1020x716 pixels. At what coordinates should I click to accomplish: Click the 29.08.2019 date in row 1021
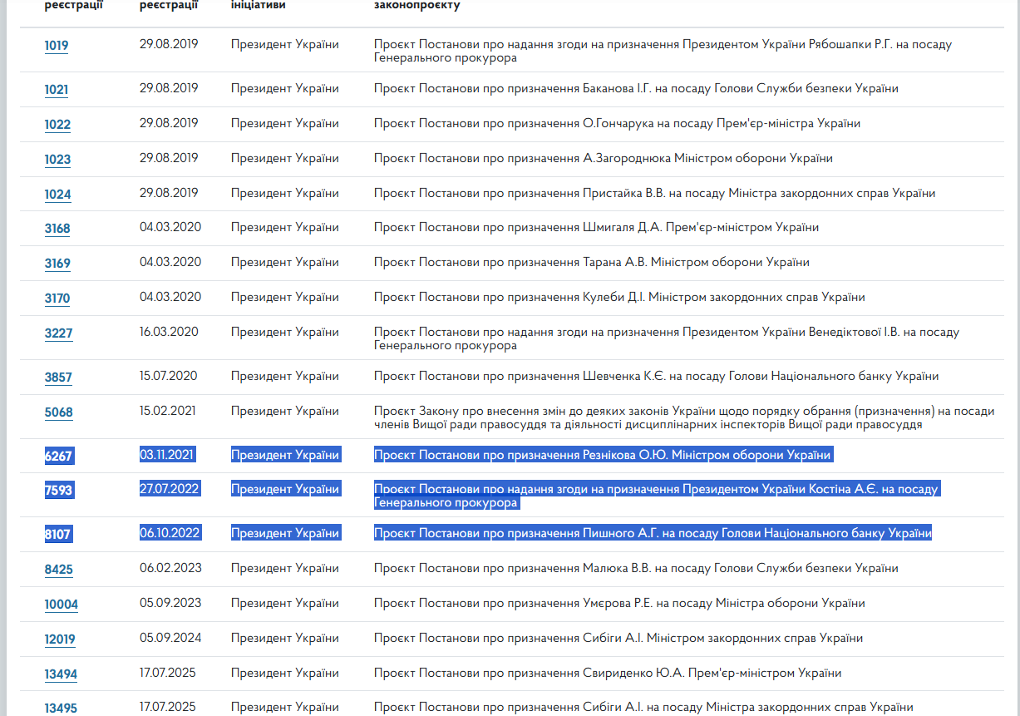tap(169, 88)
